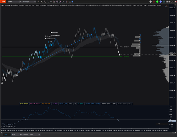Viewport: 177px width, 137px height.
Task: Select the crosshair cursor tool
Action: point(51,2)
